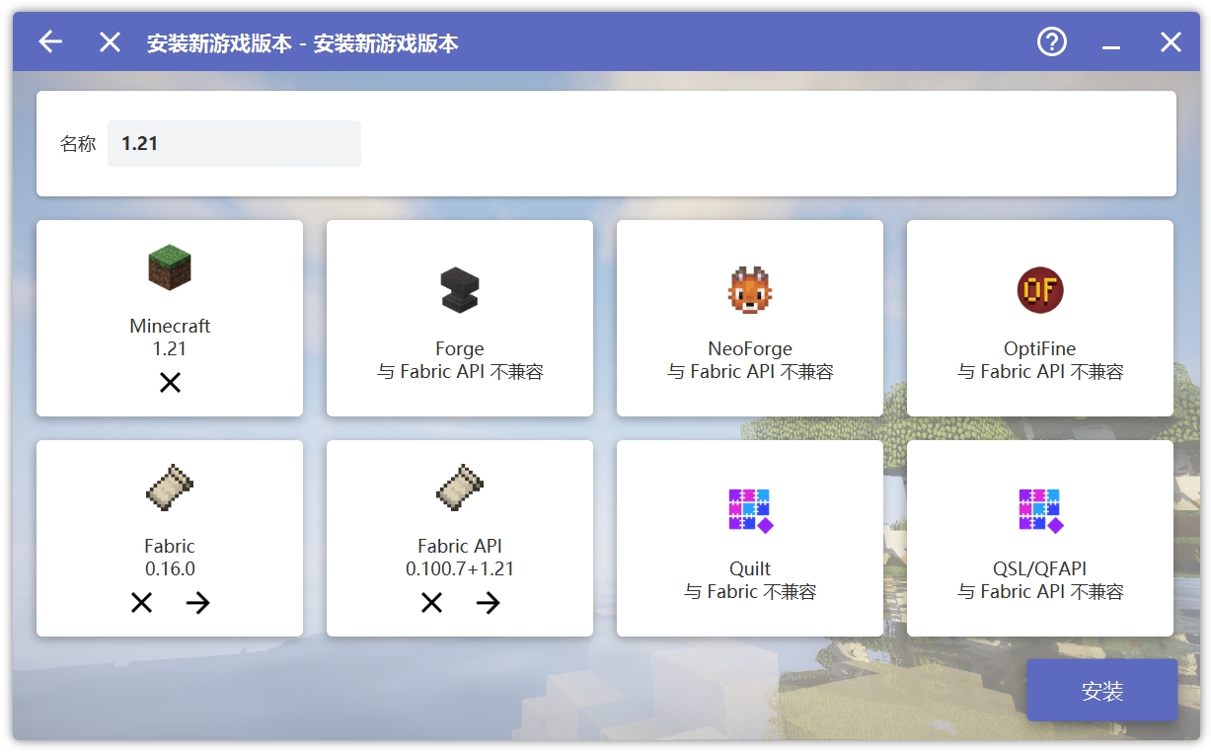Viewport: 1211px width, 752px height.
Task: Close the install wizard page with title X
Action: click(x=110, y=41)
